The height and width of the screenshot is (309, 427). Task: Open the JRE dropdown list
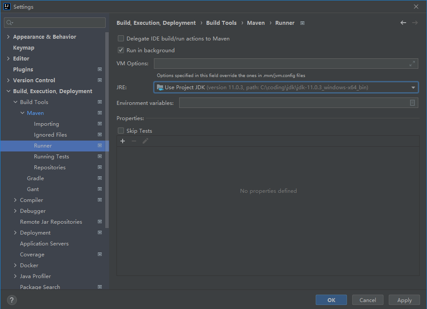(413, 87)
